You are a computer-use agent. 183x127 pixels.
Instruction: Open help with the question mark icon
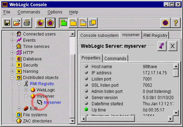pos(176,23)
